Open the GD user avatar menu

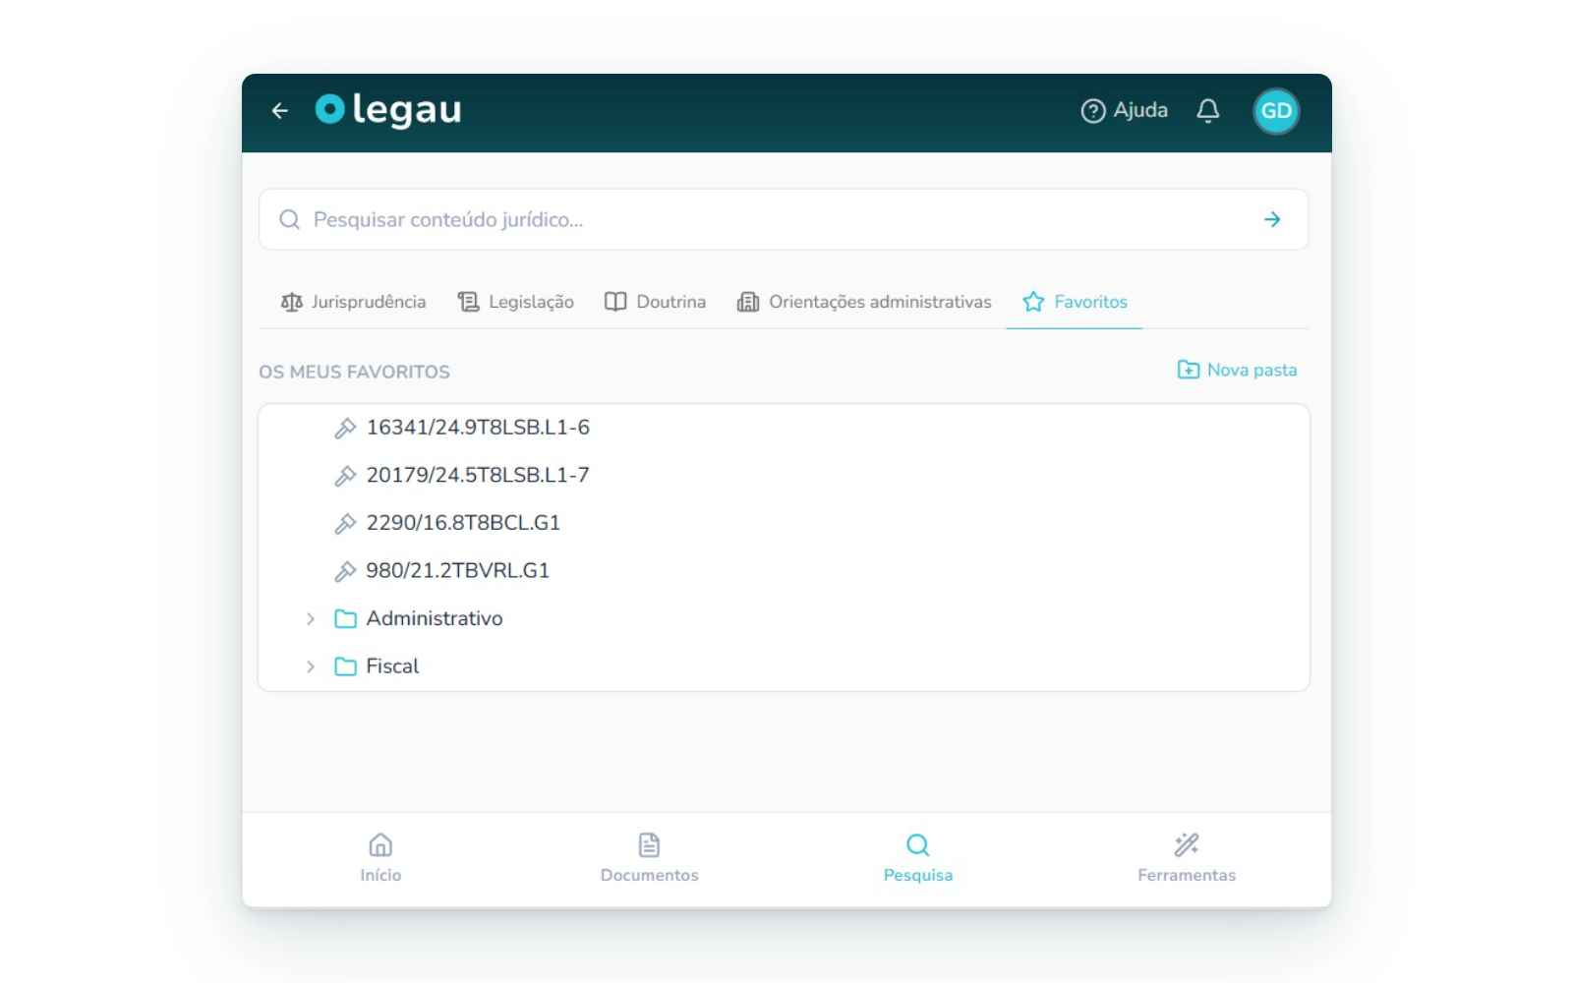tap(1276, 111)
